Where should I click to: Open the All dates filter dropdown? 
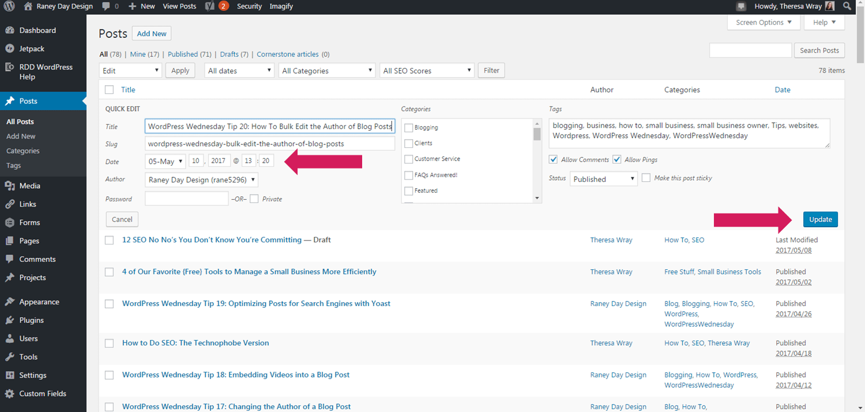239,70
